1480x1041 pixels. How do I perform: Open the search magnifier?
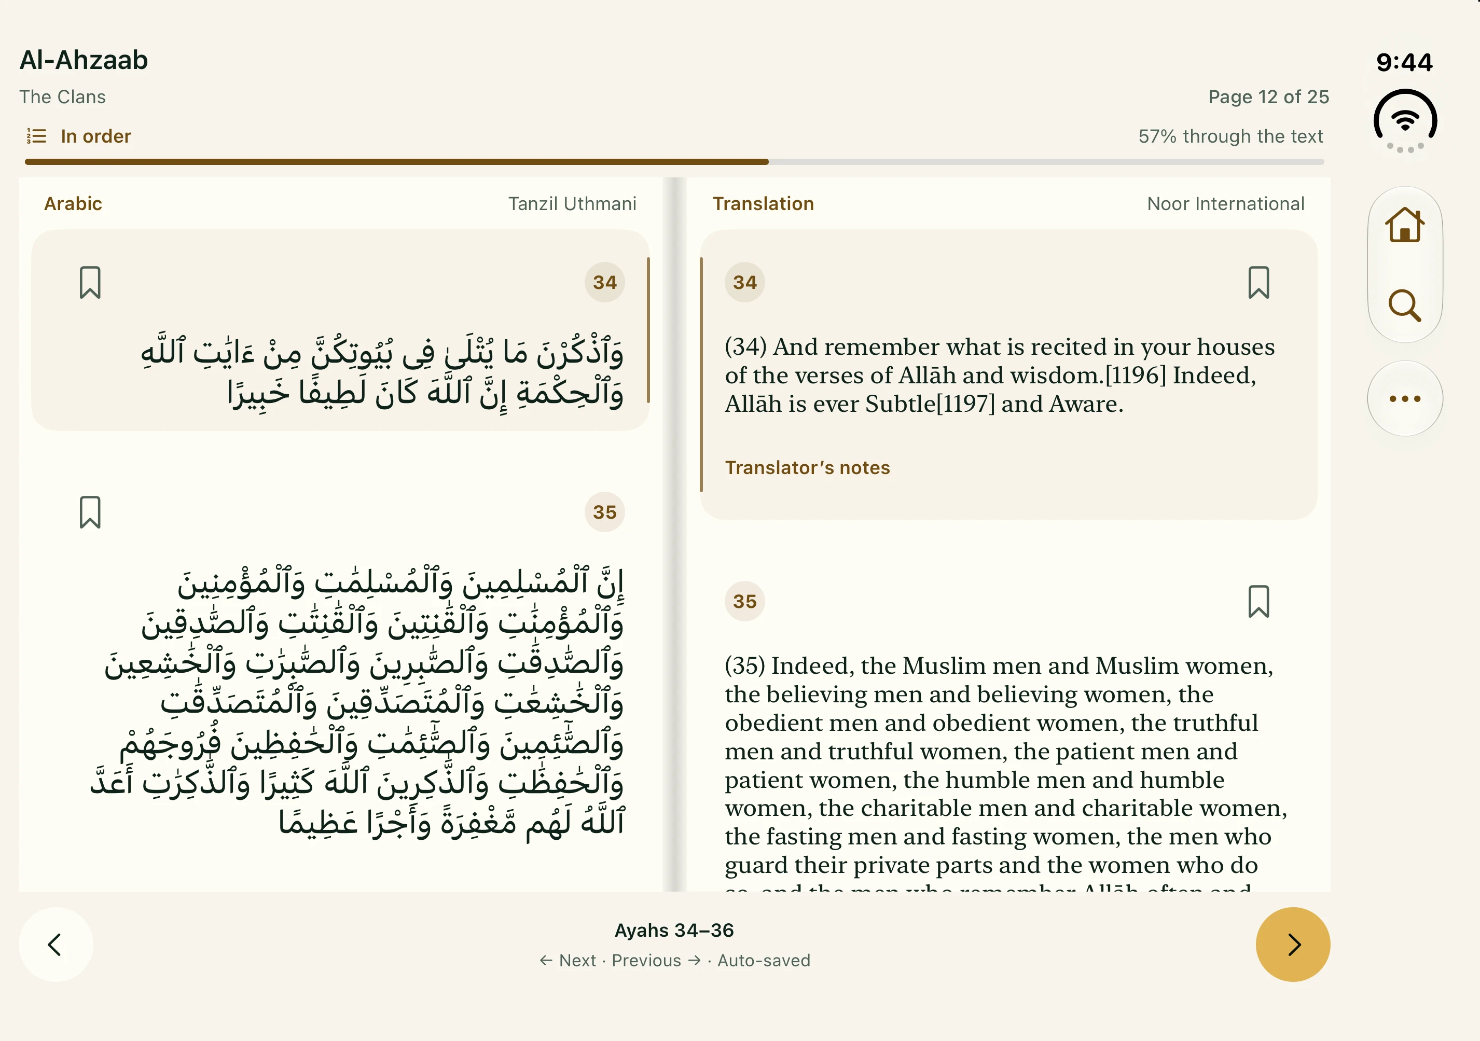tap(1405, 306)
